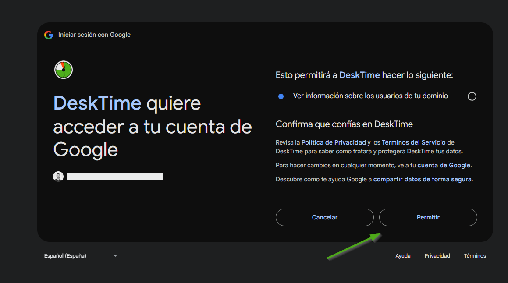
Task: Click DeskTime link in 'Esto permitirá' line
Action: [359, 75]
